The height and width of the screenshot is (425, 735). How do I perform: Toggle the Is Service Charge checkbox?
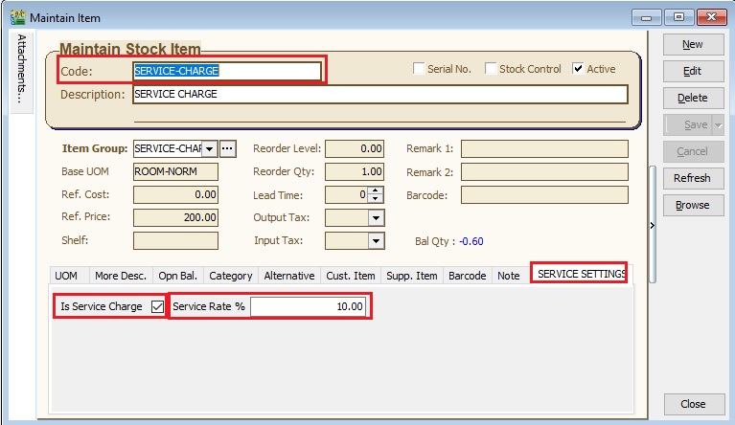coord(158,307)
